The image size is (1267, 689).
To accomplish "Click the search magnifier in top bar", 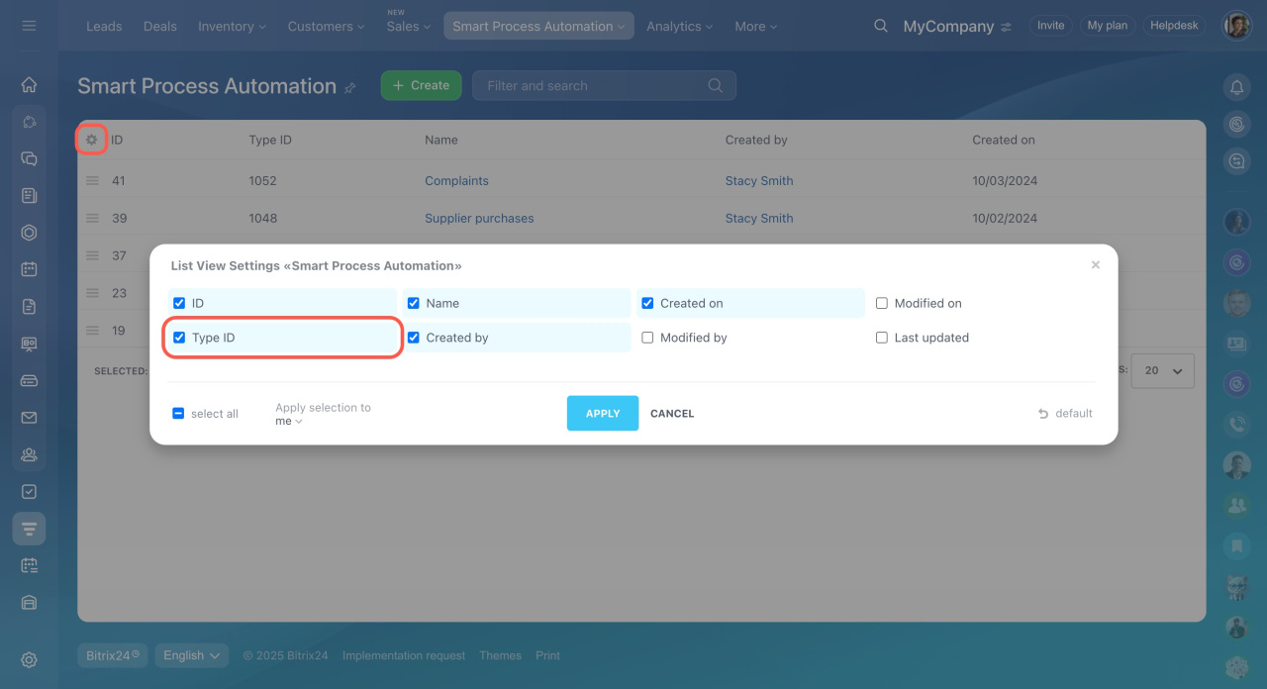I will (x=880, y=26).
